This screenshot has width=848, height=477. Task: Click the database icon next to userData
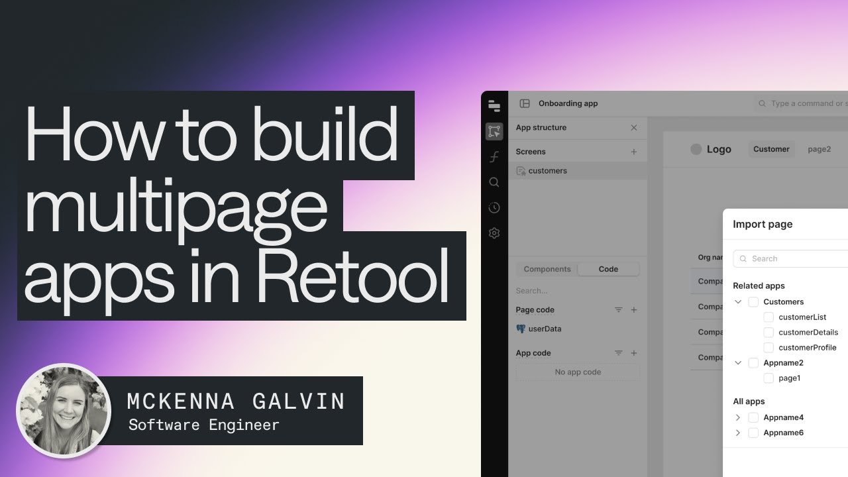click(x=521, y=329)
